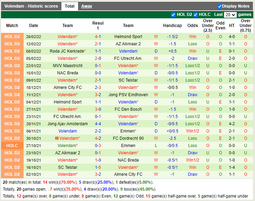Screen dimensions: 255x201
Task: Click AZ Alkmaar 2 in the 12/02/22 row
Action: (x=128, y=44)
